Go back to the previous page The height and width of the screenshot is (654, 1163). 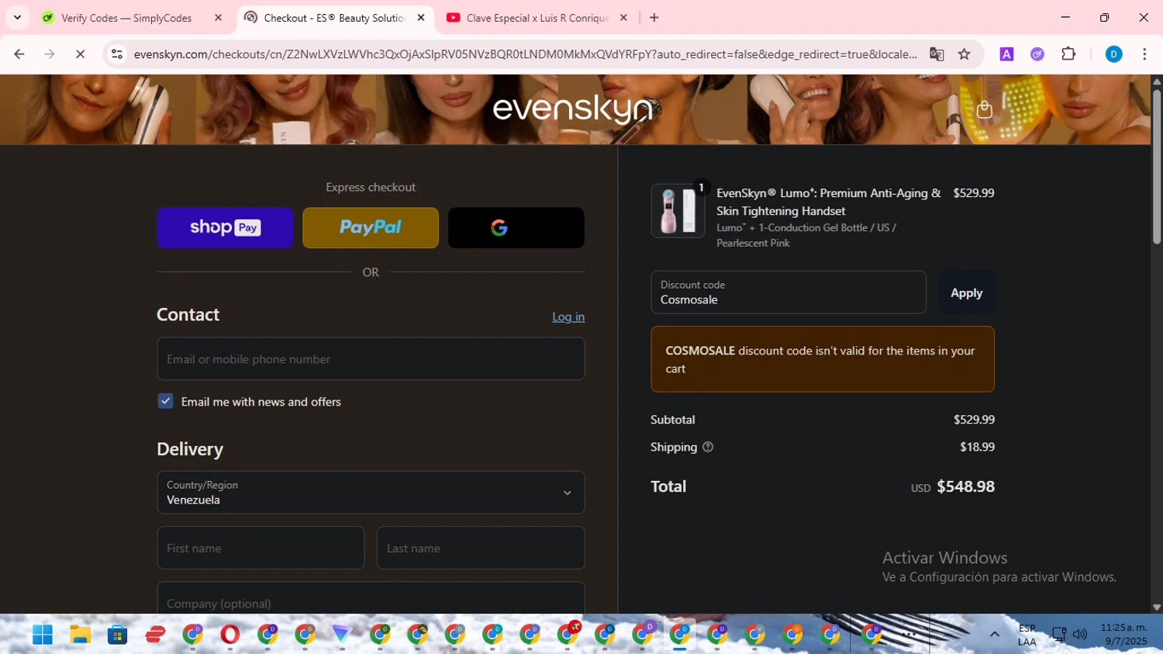(19, 54)
